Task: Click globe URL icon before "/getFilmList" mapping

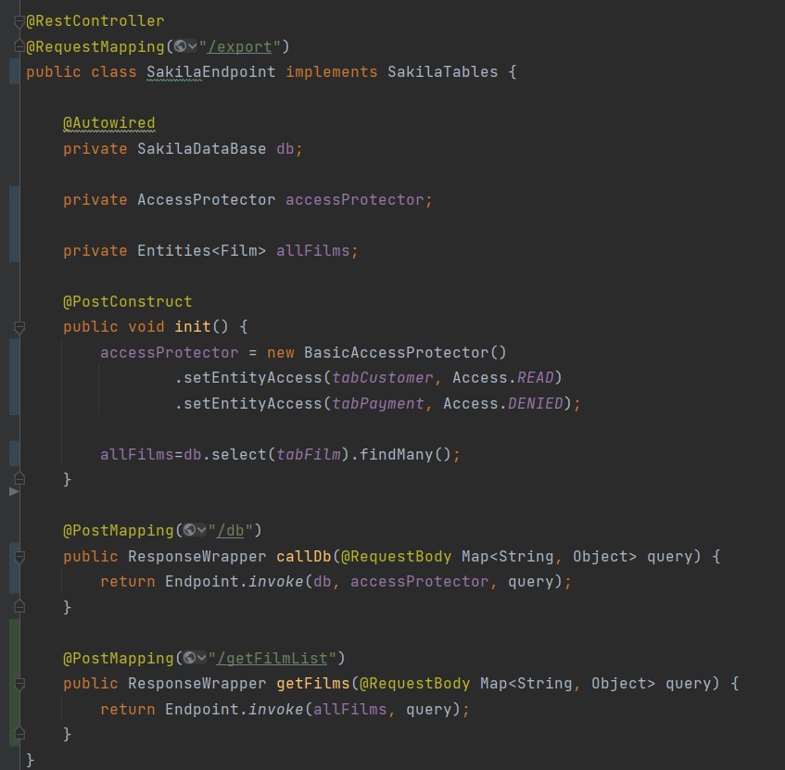Action: tap(189, 658)
